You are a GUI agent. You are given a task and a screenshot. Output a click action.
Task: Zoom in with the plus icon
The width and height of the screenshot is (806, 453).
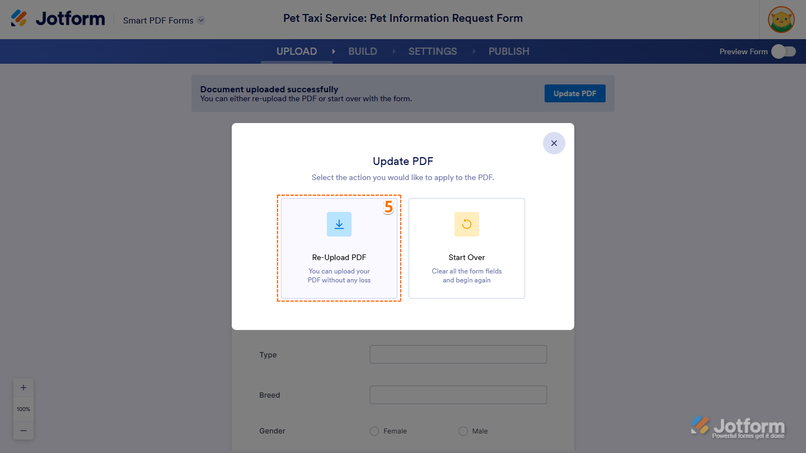point(24,388)
